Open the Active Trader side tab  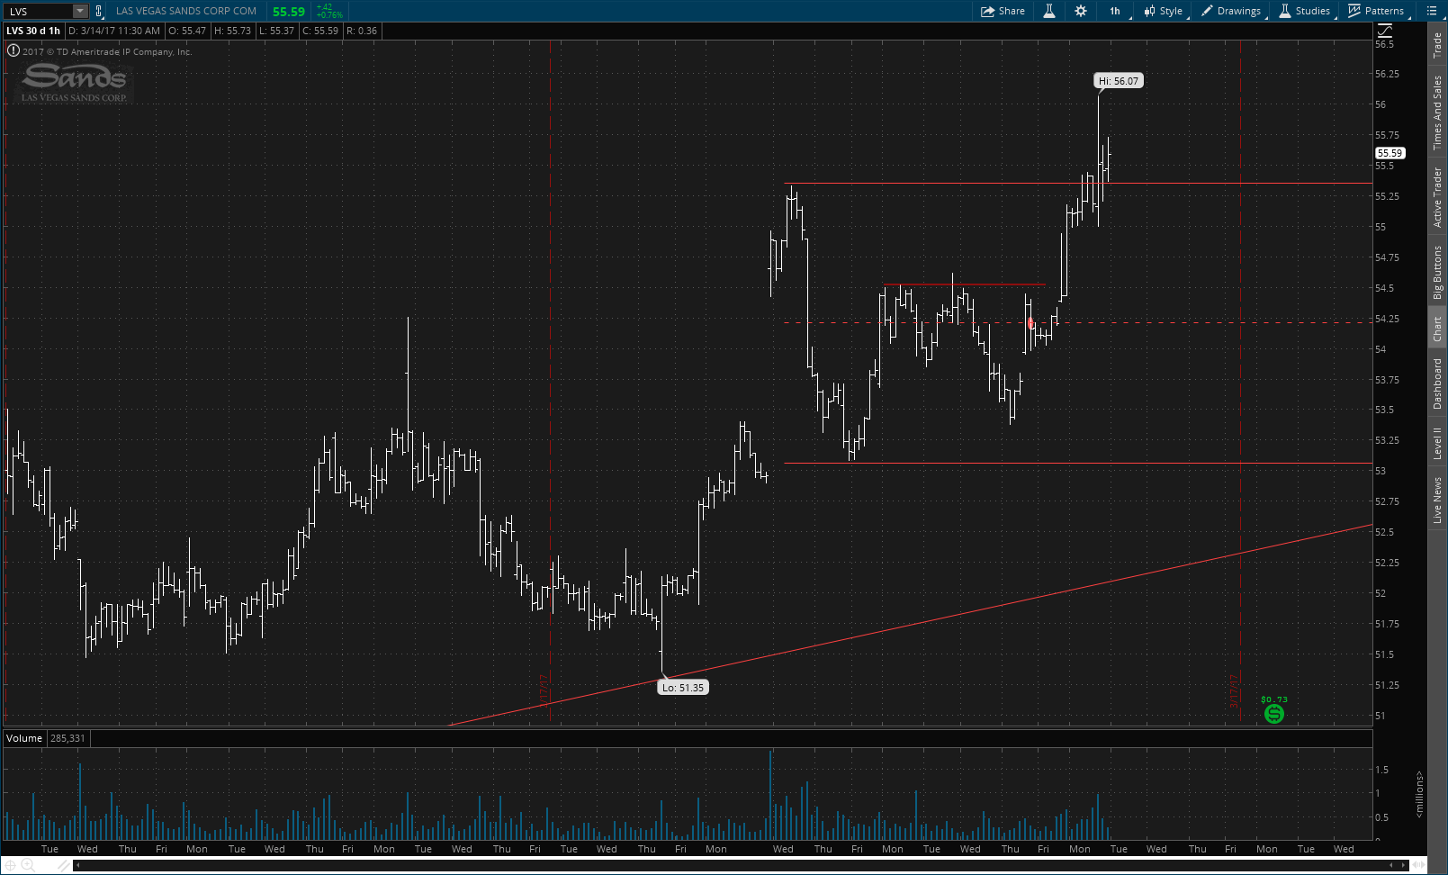(x=1437, y=197)
